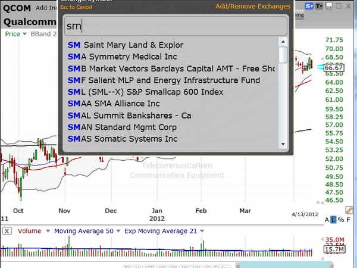Toggle arithmetic scale A
Screen dimensions: 357x268
327,220
